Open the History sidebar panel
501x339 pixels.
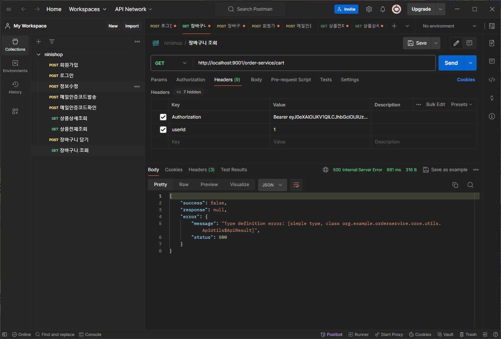coord(15,88)
